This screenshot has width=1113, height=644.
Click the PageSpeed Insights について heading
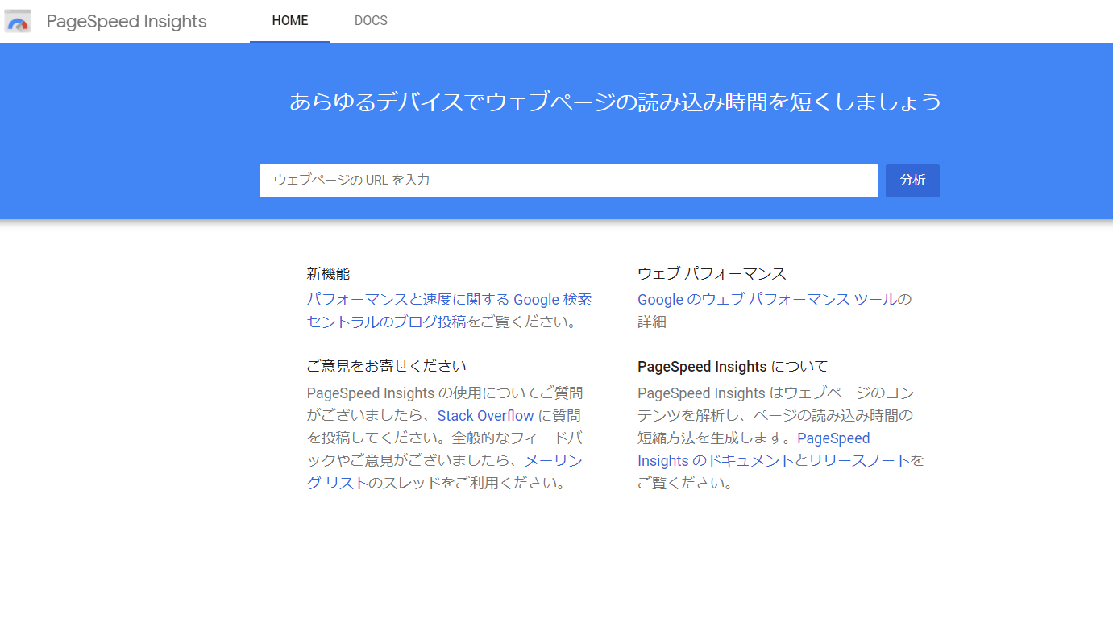[733, 367]
